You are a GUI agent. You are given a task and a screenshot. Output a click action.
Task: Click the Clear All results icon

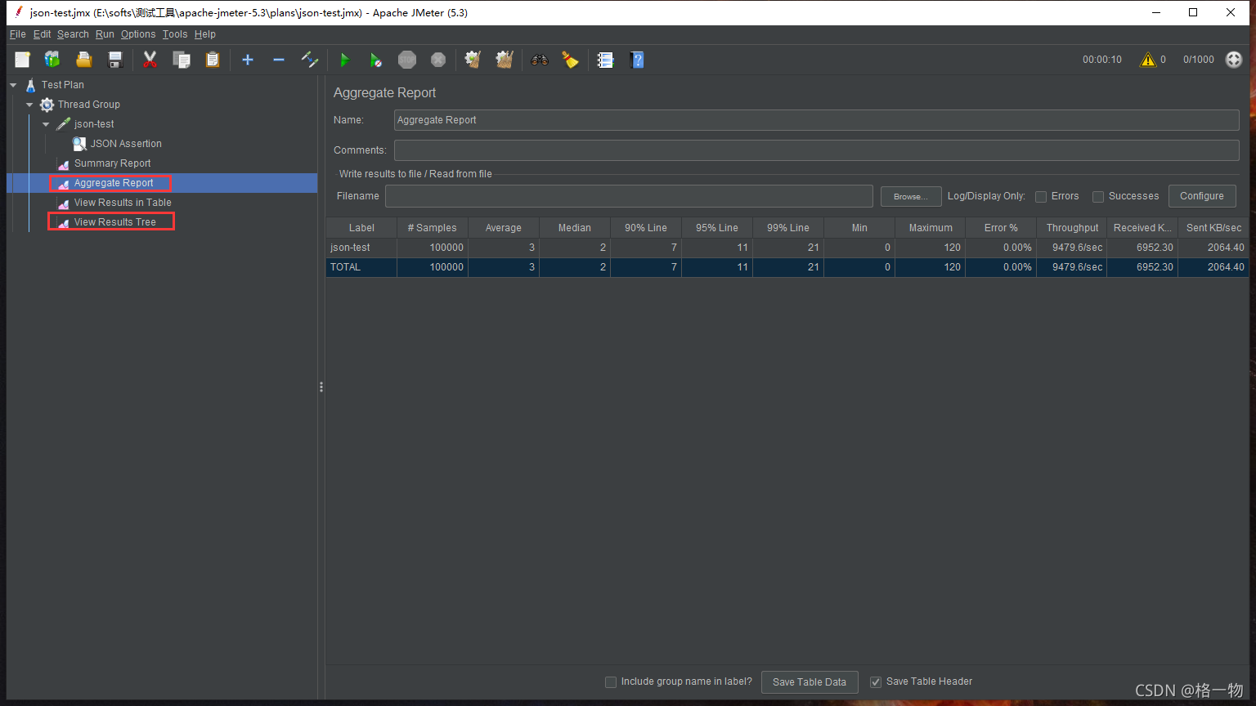pos(505,60)
